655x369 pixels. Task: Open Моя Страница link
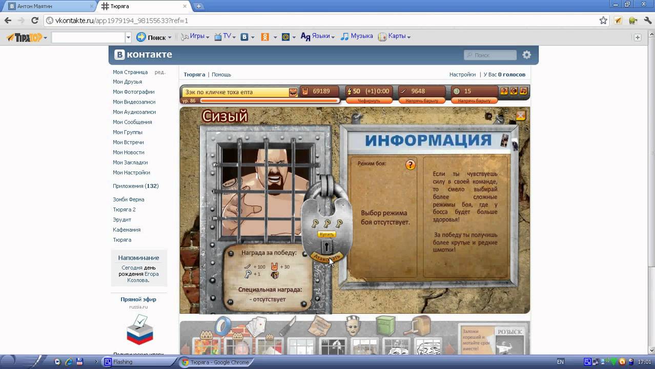pyautogui.click(x=130, y=72)
